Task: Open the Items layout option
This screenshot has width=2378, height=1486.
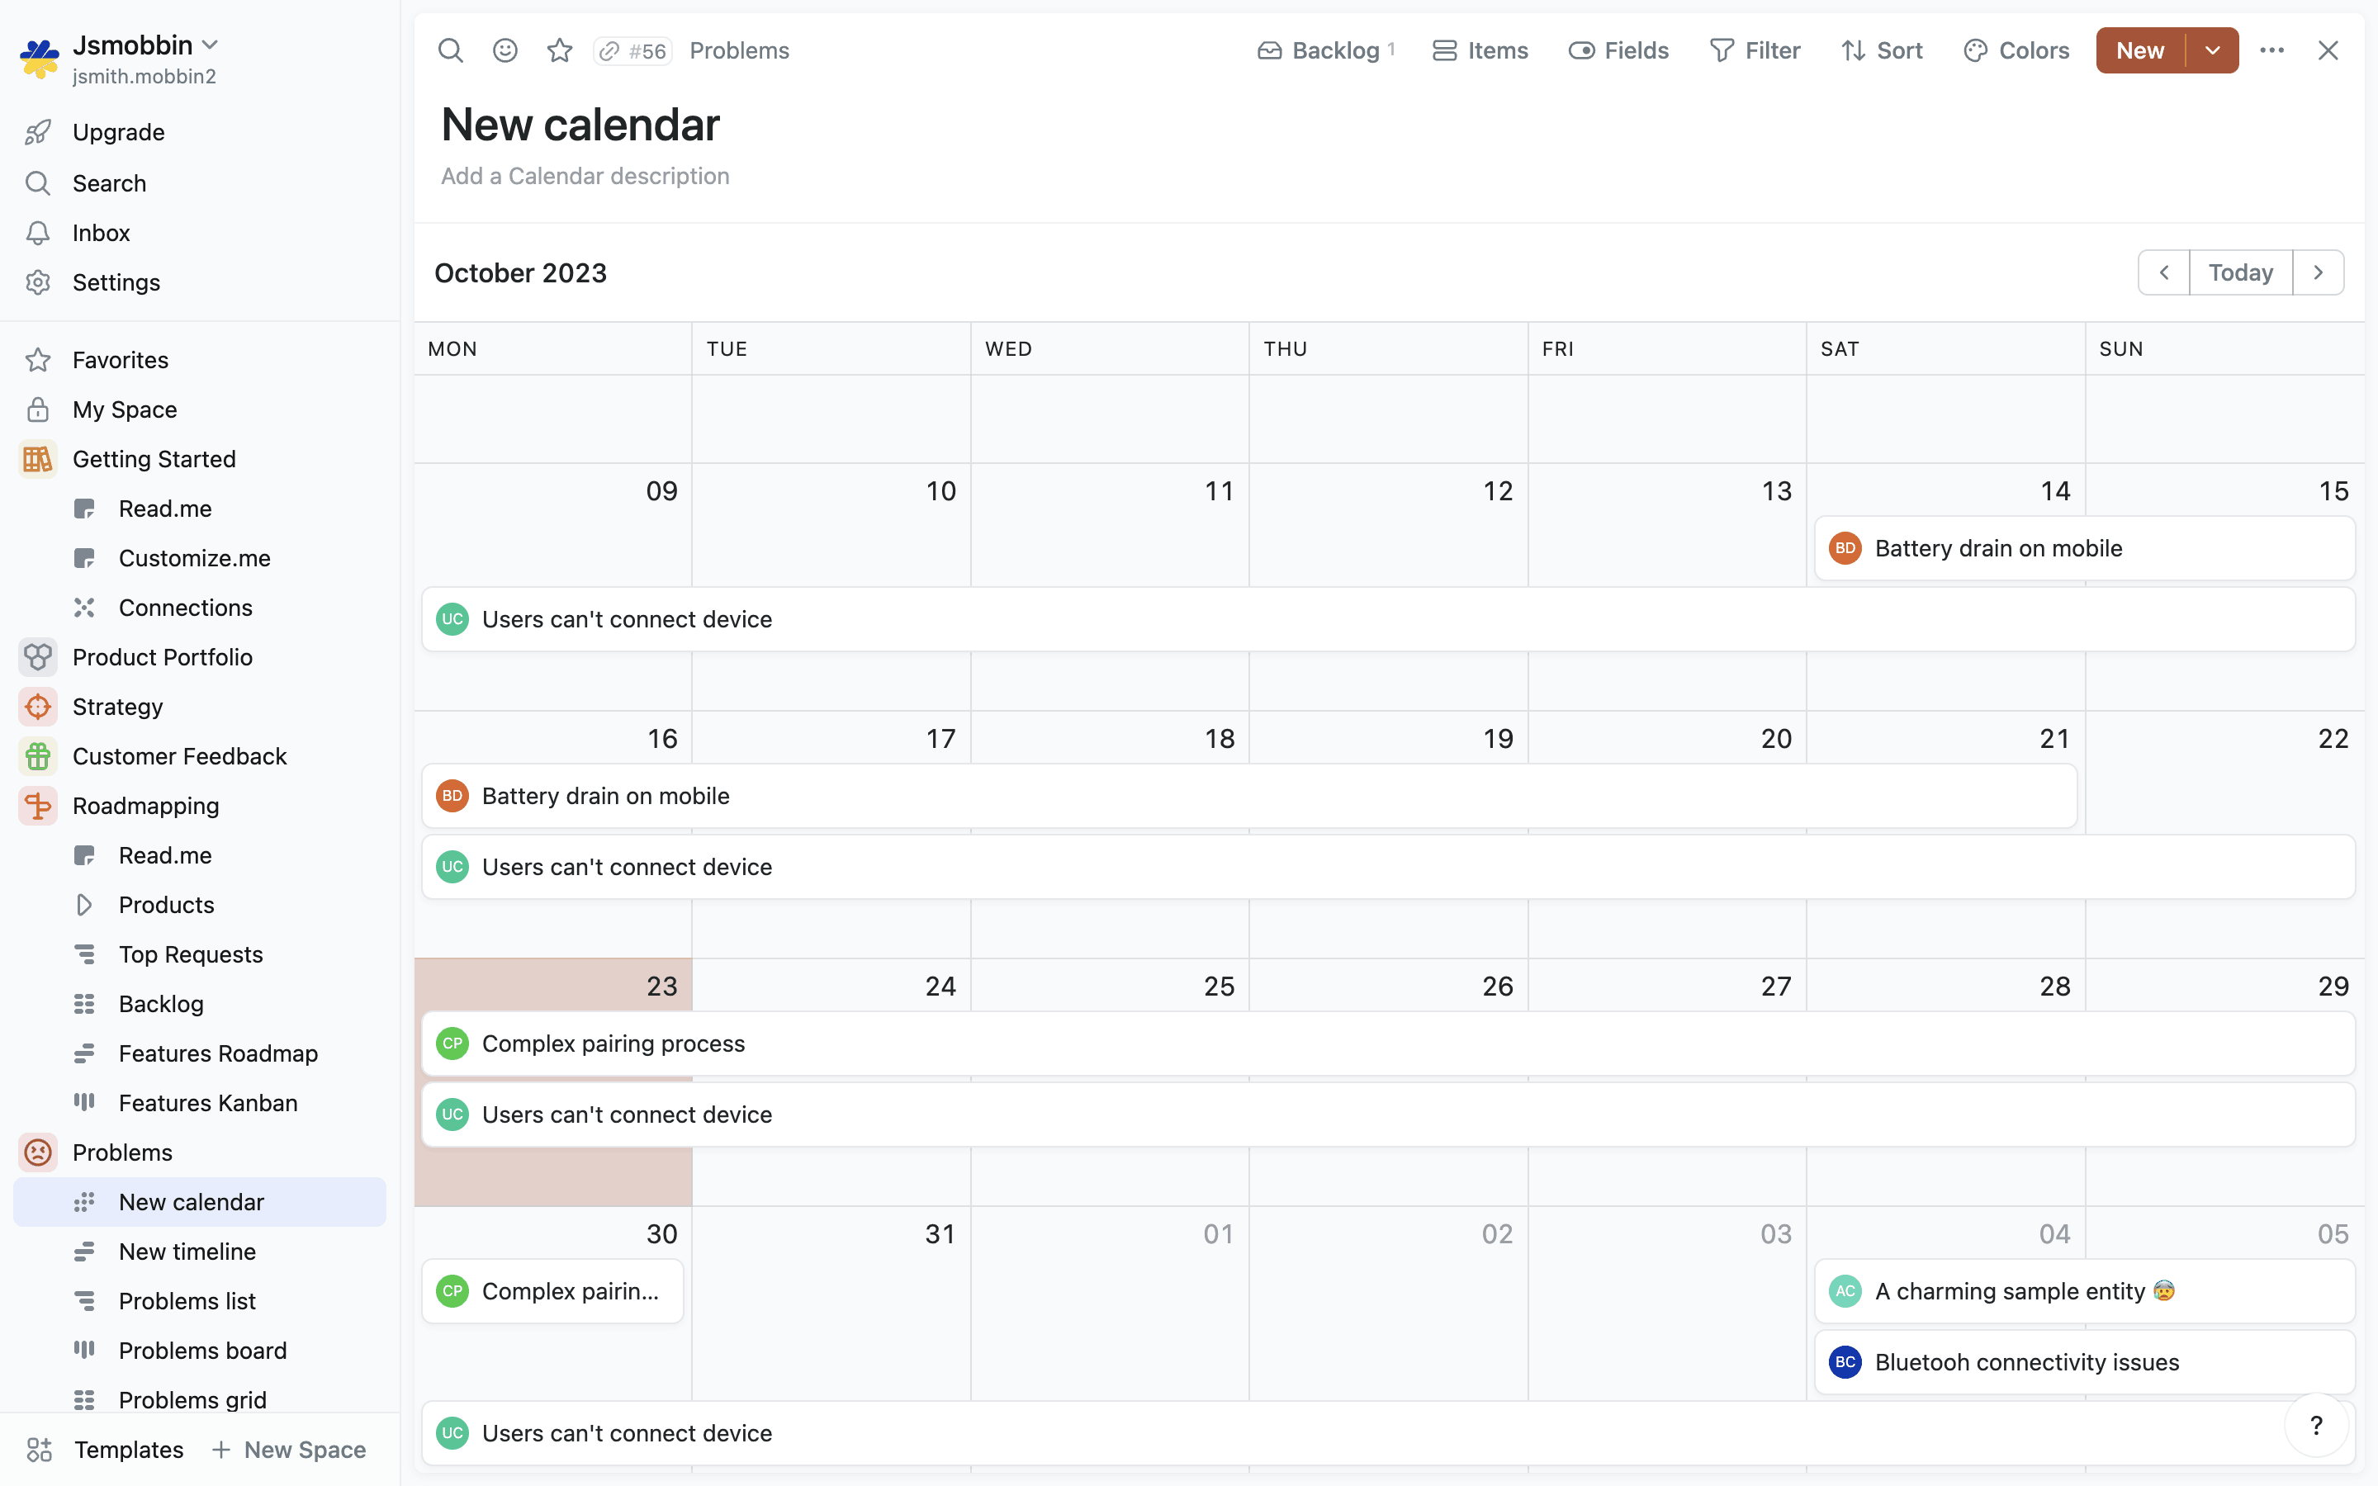Action: [x=1480, y=50]
